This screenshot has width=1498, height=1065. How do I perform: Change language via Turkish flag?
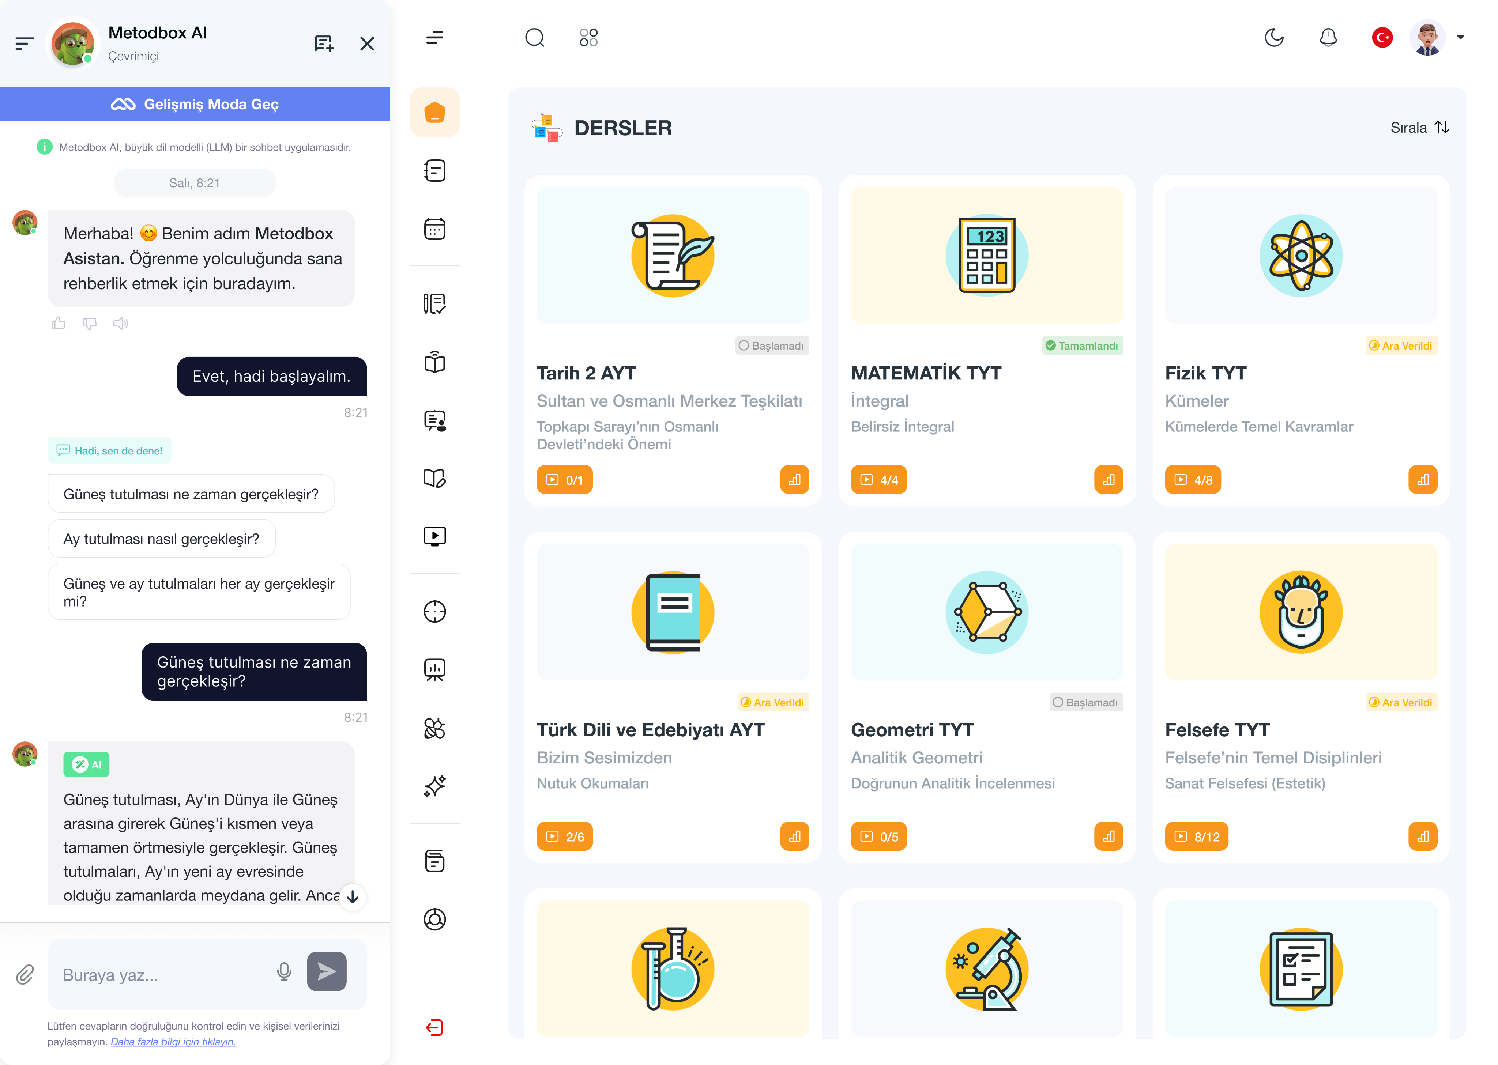1382,37
